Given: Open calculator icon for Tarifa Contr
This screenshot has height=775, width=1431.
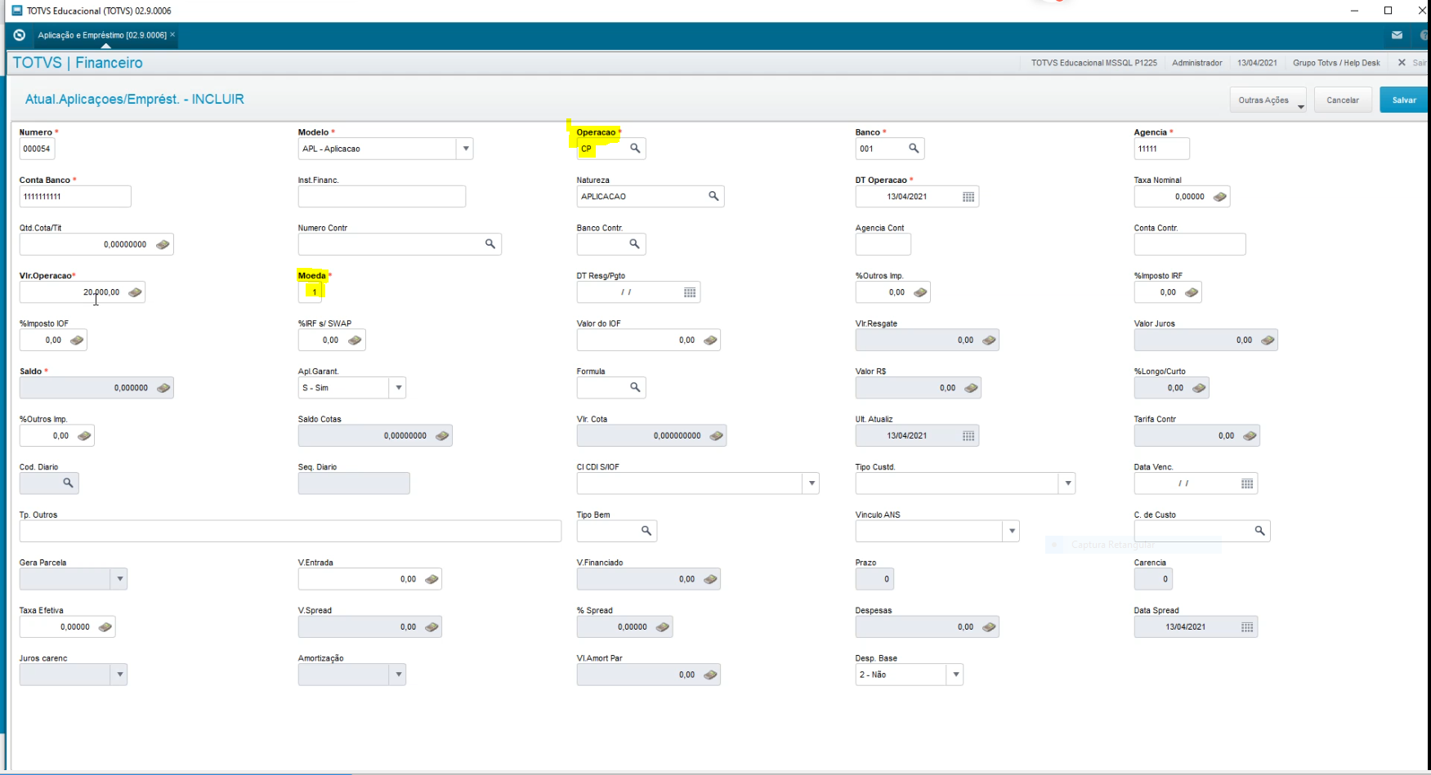Looking at the screenshot, I should click(x=1250, y=436).
